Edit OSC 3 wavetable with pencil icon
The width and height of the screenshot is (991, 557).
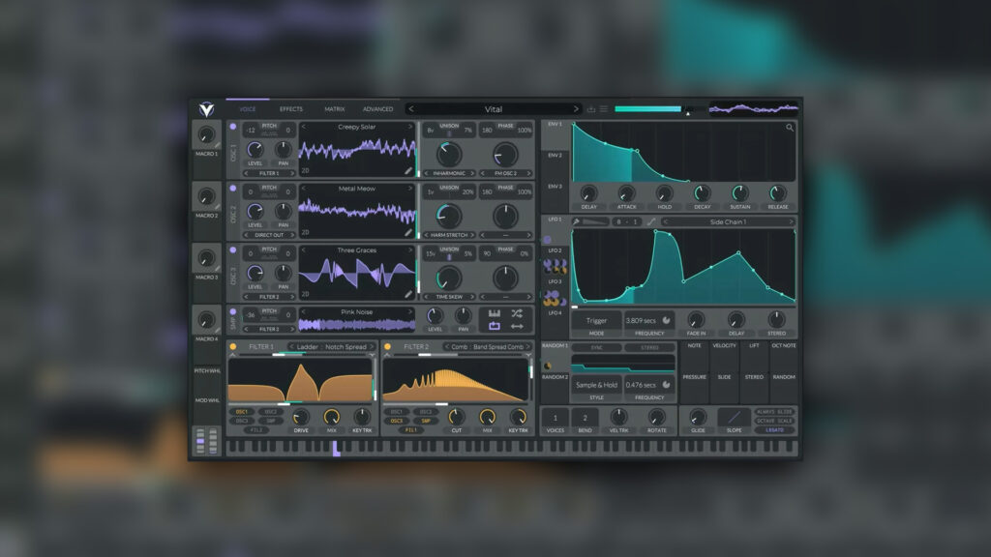pyautogui.click(x=408, y=294)
